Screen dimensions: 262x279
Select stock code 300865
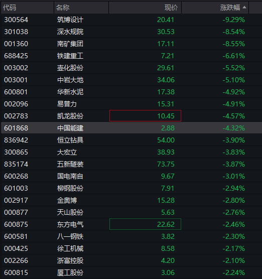[x=16, y=152]
